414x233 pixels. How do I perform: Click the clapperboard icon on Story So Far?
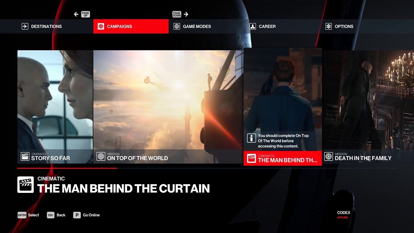25,157
